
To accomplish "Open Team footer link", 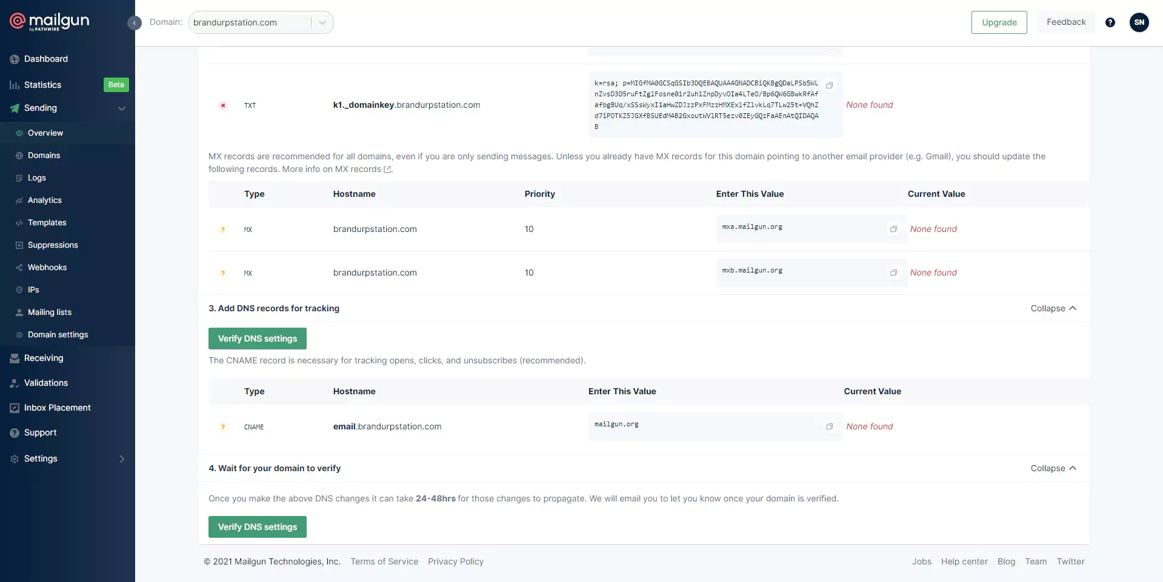I will point(1036,561).
